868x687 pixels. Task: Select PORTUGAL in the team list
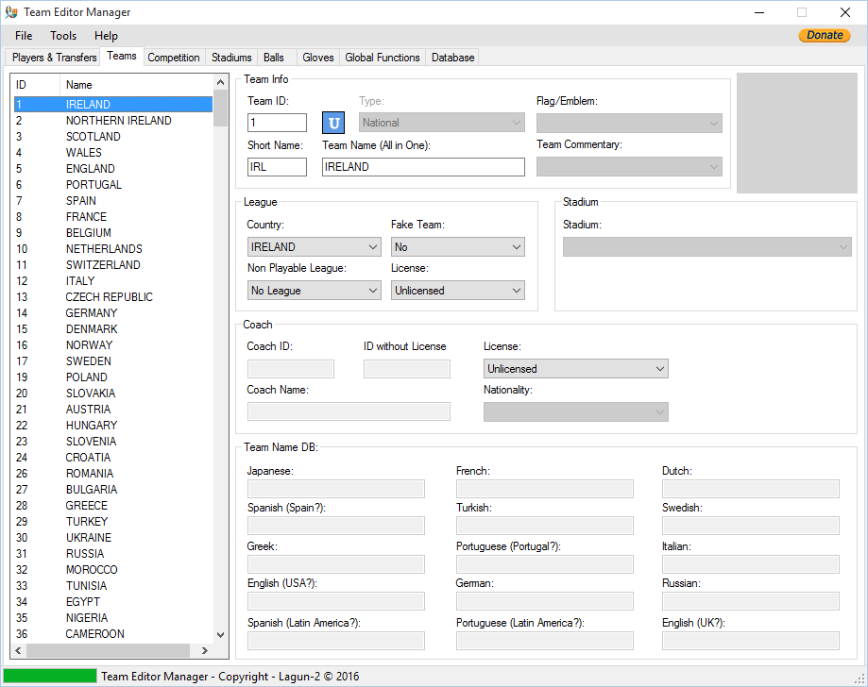point(113,185)
